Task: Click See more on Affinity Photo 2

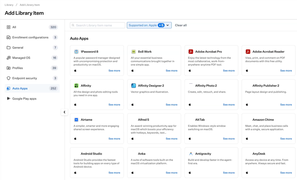Action: pos(229,105)
